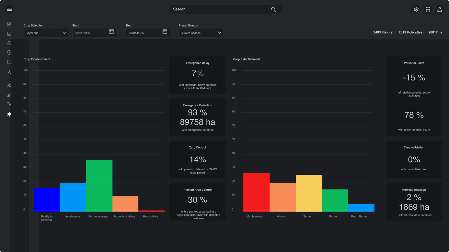
Task: Click the search magnifier icon
Action: pos(273,9)
